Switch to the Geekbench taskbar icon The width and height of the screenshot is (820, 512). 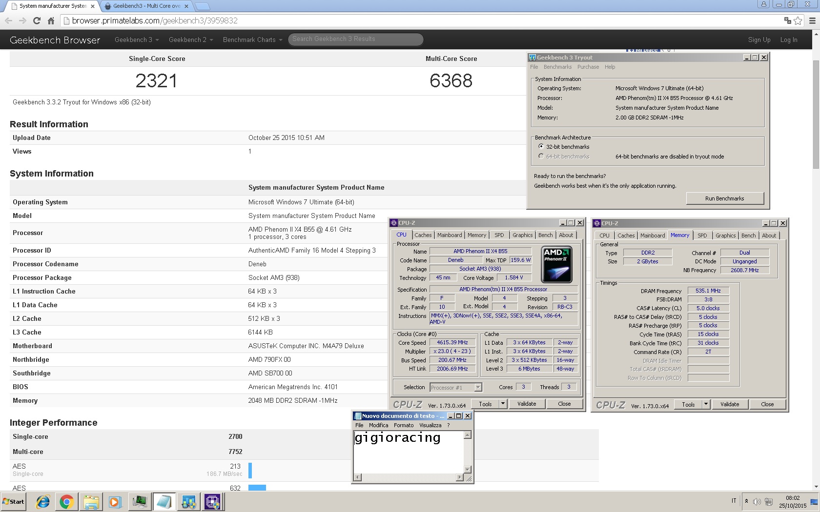click(x=188, y=502)
